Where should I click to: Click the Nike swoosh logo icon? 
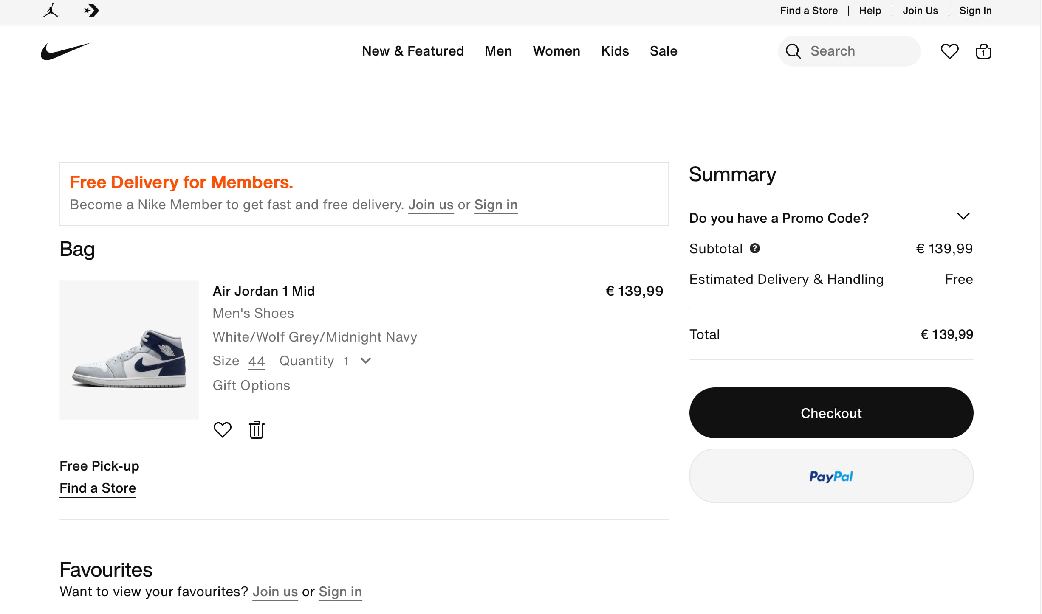click(64, 50)
